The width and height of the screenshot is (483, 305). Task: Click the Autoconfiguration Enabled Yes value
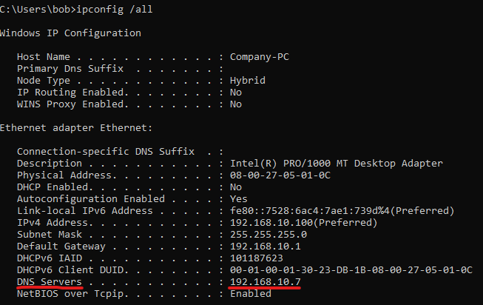click(x=239, y=199)
